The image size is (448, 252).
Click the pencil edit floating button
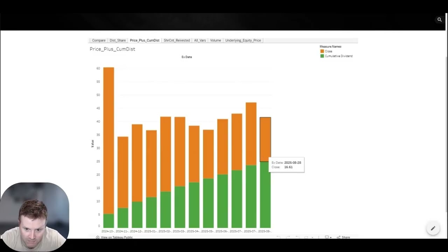coord(433,228)
